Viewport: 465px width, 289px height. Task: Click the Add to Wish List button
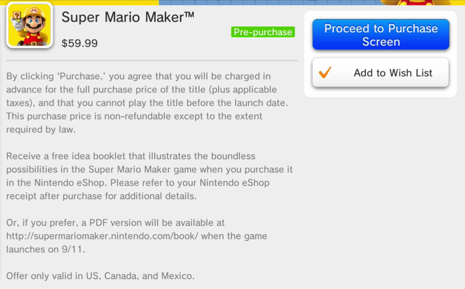click(x=380, y=73)
